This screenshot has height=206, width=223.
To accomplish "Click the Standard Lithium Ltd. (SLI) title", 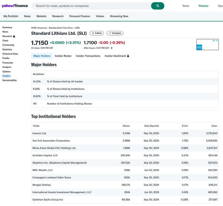I will (59, 33).
